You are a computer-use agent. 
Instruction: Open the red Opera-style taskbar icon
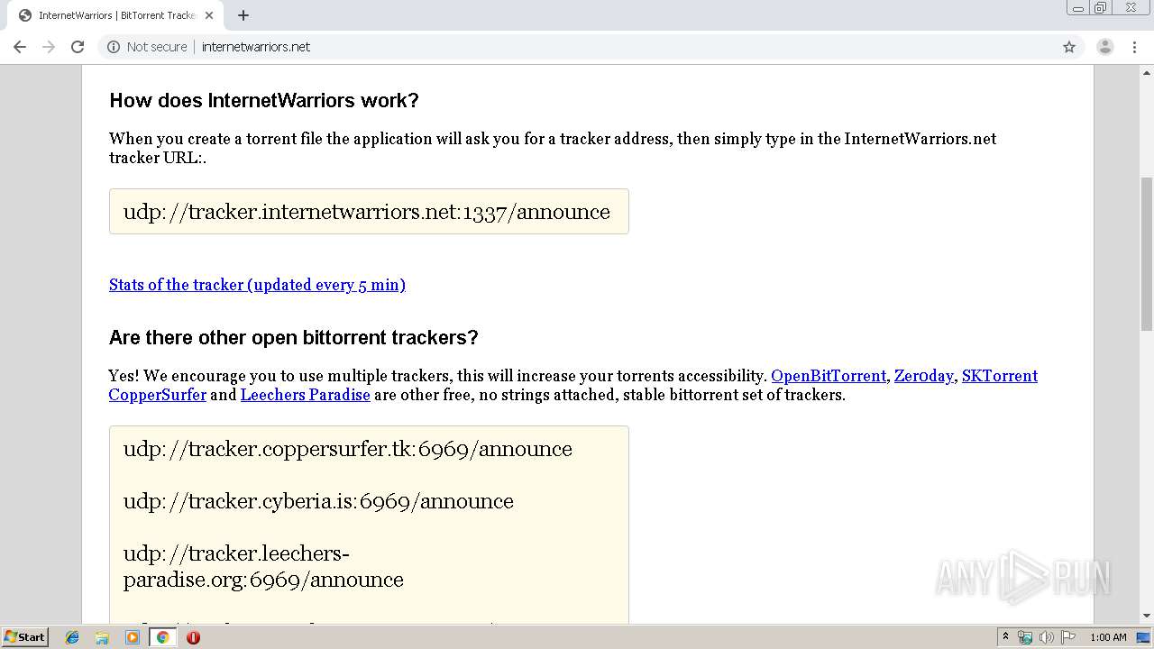[193, 637]
